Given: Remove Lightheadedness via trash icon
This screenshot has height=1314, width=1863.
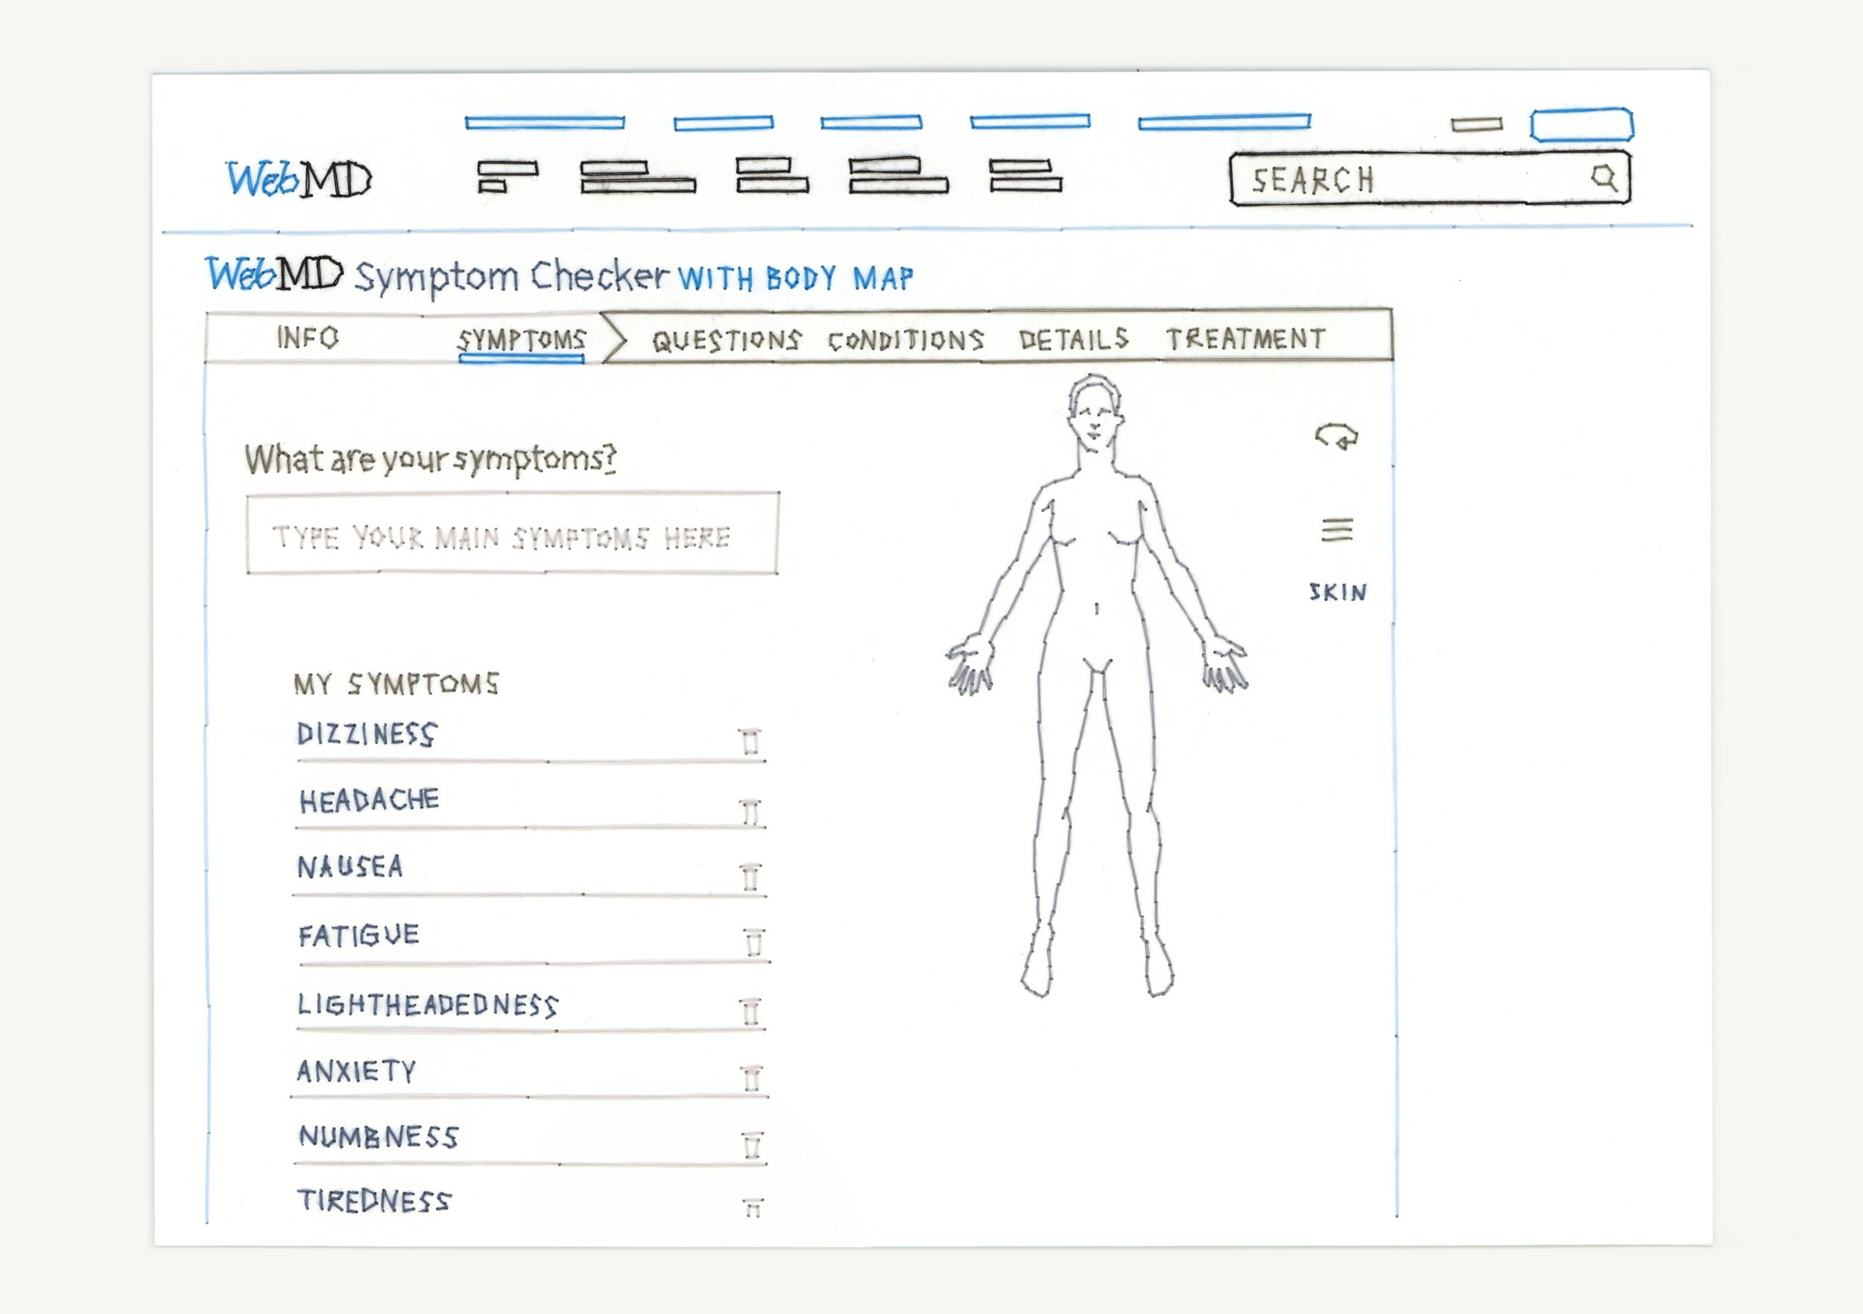Looking at the screenshot, I should (750, 1012).
